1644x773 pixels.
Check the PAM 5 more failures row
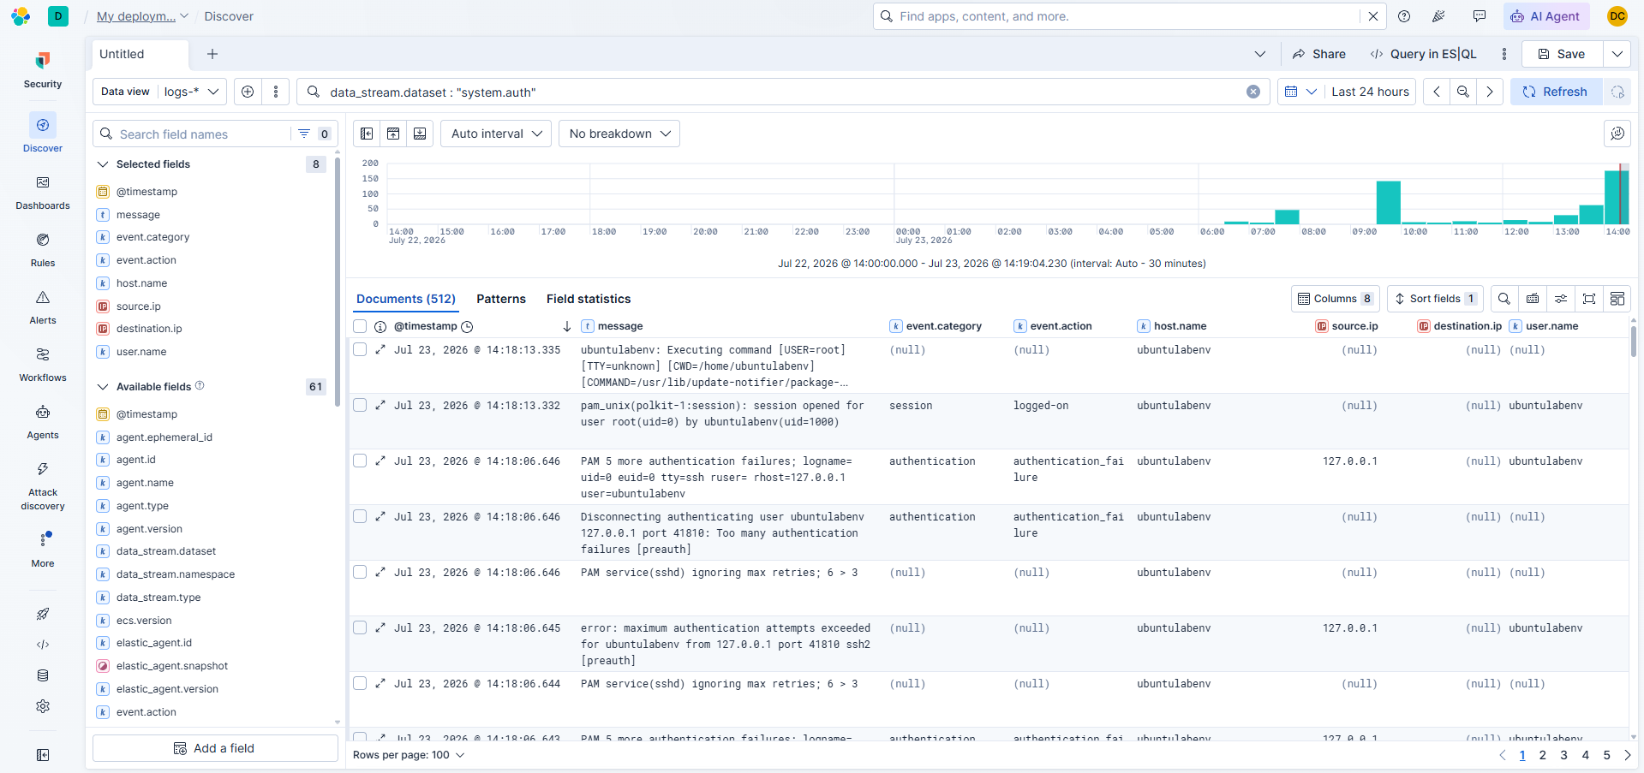coord(360,461)
